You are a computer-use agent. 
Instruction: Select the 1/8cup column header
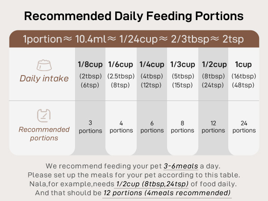(x=90, y=64)
